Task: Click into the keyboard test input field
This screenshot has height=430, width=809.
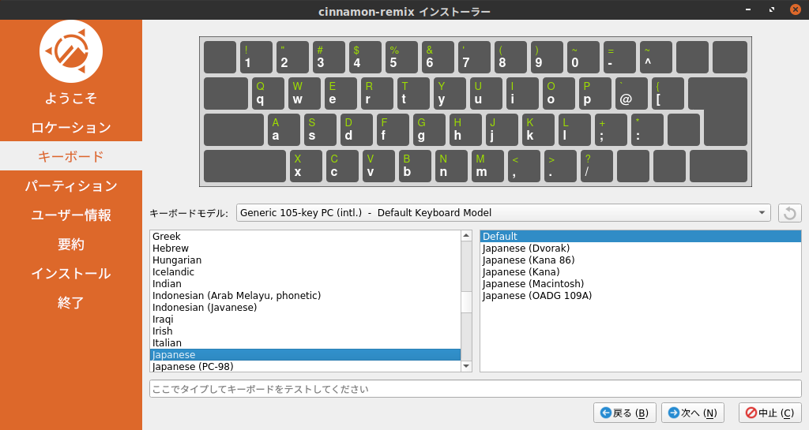Action: 475,389
